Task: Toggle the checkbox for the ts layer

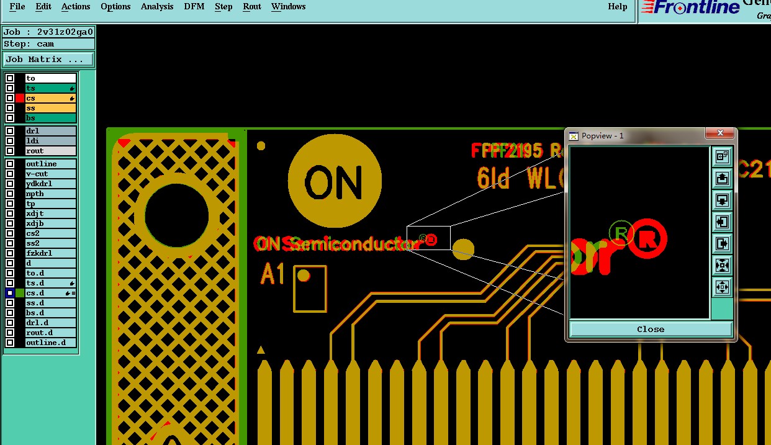Action: 9,89
